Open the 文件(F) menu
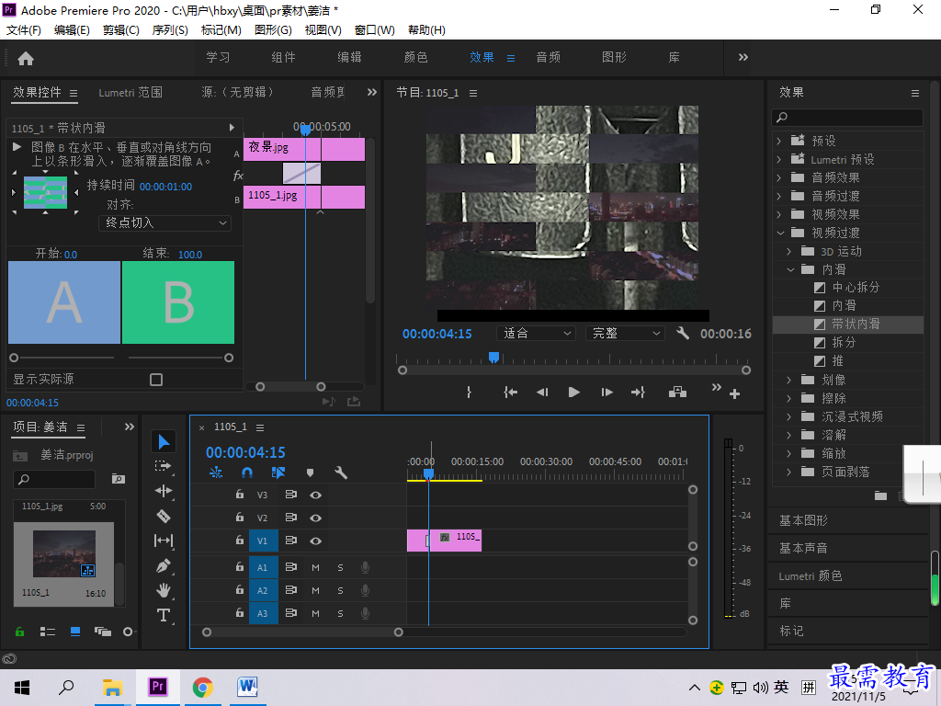Screen dimensions: 941x706 point(24,30)
